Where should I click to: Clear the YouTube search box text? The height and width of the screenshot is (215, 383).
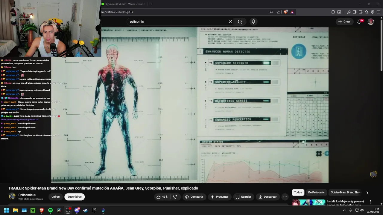pyautogui.click(x=230, y=21)
